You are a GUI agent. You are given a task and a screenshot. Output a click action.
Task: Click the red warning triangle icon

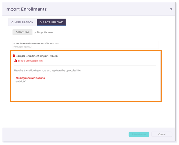point(16,61)
